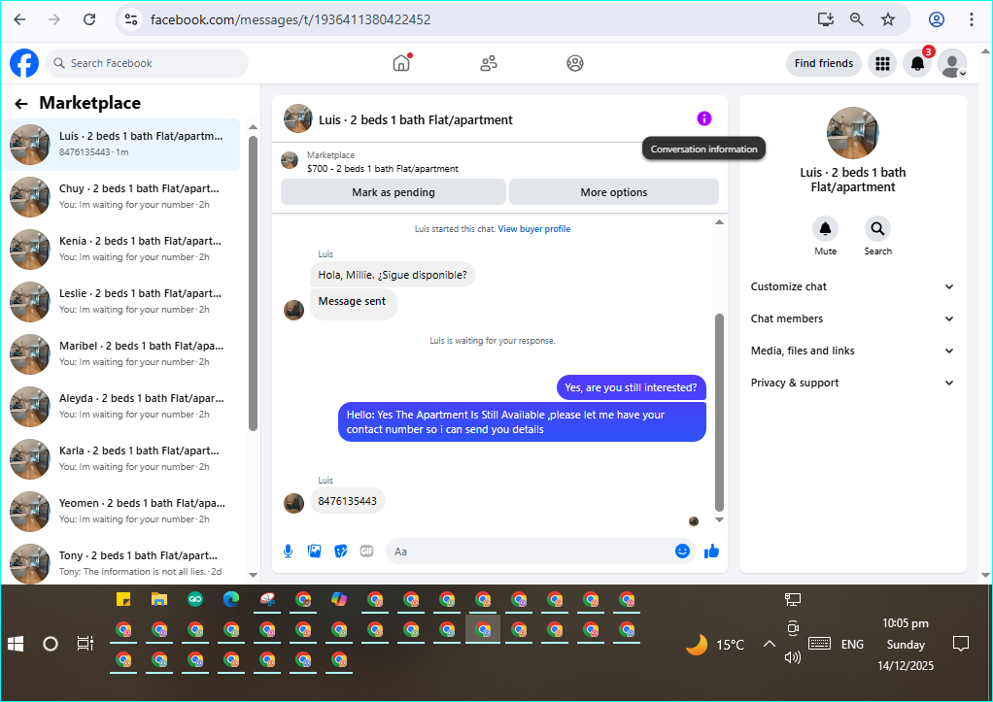
Task: View site information icon in address bar
Action: [x=131, y=19]
